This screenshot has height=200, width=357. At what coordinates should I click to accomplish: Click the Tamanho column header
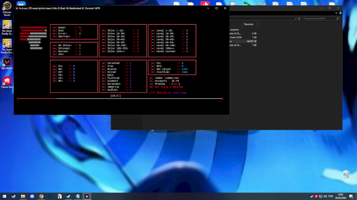click(248, 24)
